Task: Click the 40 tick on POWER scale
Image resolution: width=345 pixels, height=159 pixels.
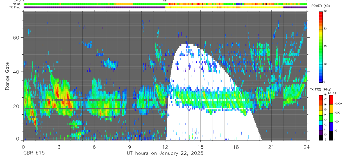Action: [326, 11]
